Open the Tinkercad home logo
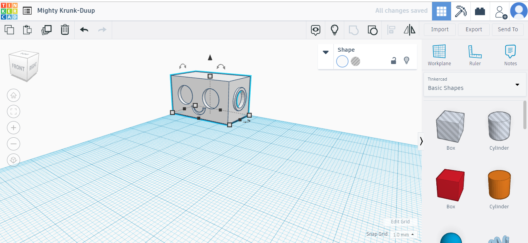This screenshot has height=243, width=528. tap(9, 11)
